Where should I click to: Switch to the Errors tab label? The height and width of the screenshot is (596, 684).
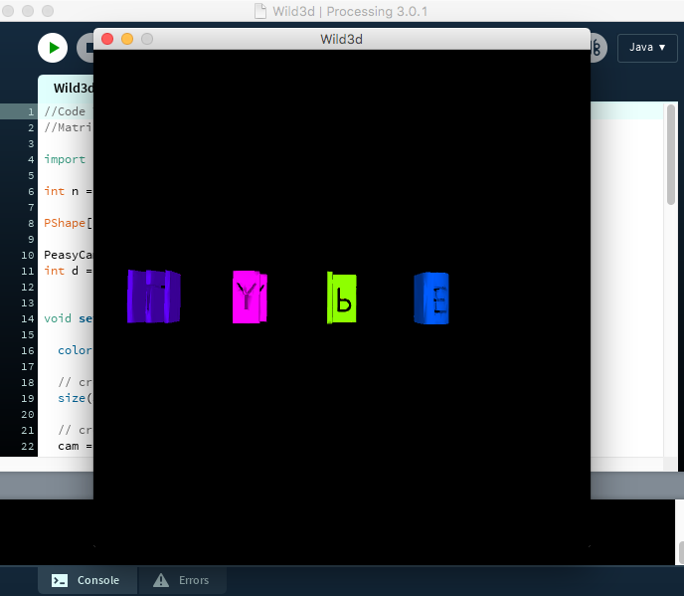(194, 580)
